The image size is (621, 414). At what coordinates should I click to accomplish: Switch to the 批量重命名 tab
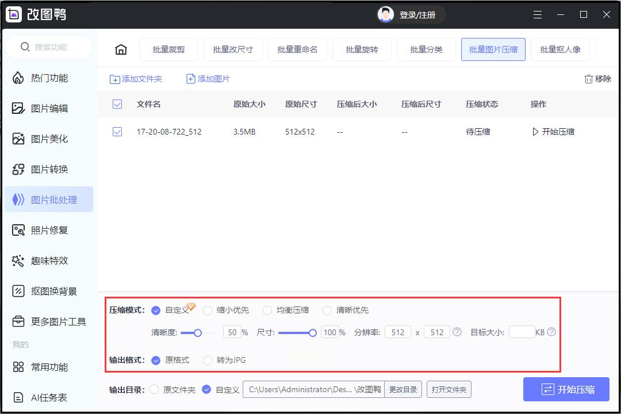pos(297,49)
